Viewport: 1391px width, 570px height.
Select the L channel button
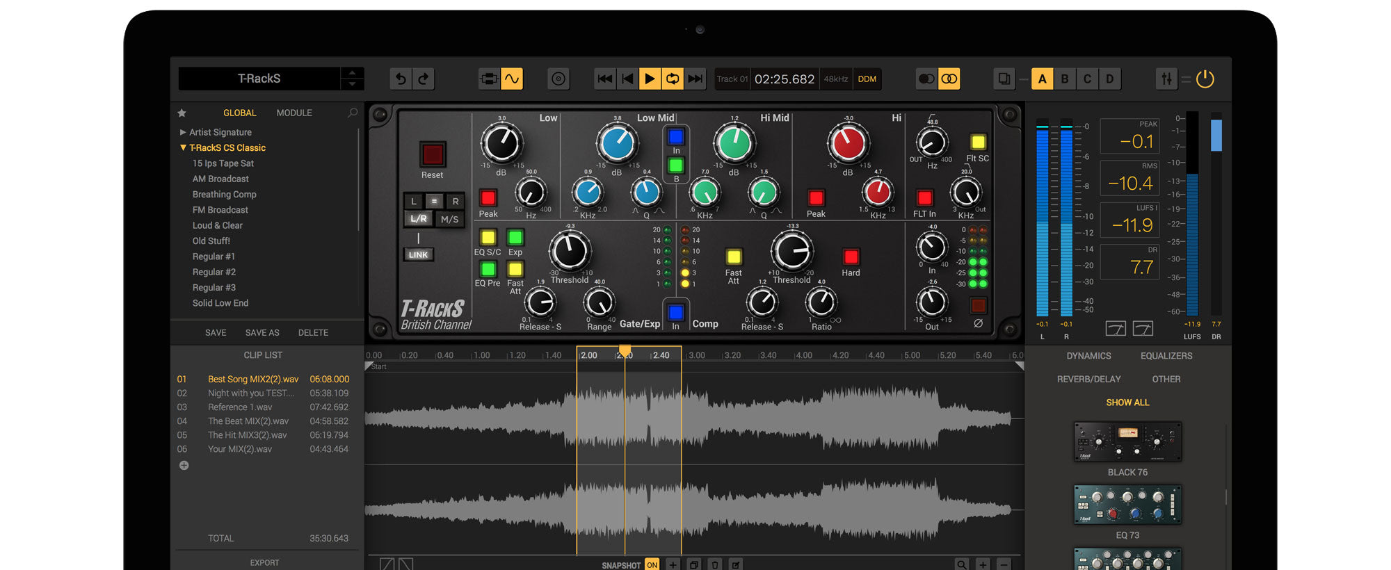(x=414, y=202)
